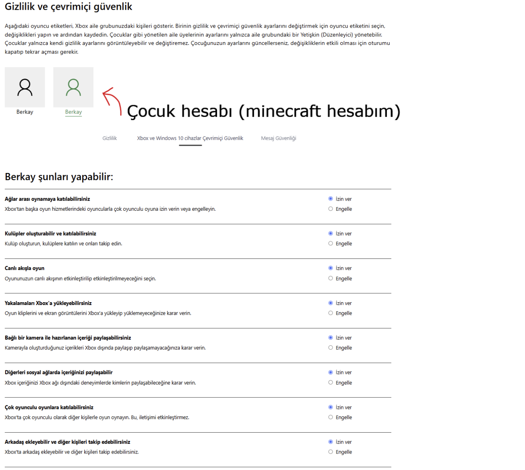Enable Engelle for Diğerleri sosyal ağlarda içeriğinizi paylaşabilir
The height and width of the screenshot is (470, 525).
[x=331, y=383]
